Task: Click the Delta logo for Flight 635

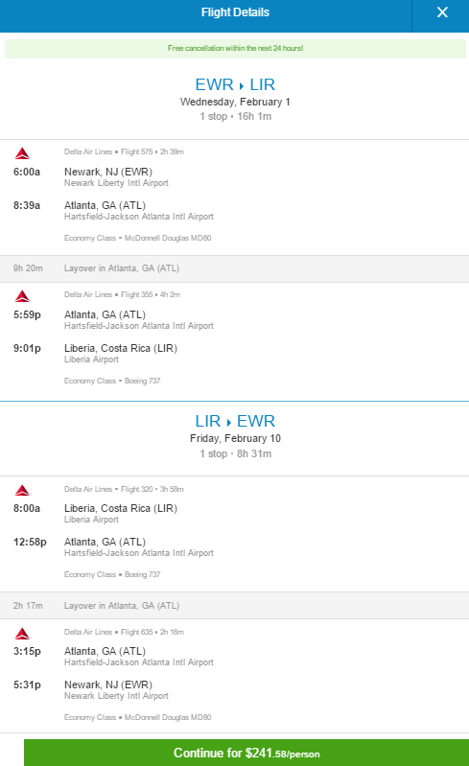Action: 22,634
